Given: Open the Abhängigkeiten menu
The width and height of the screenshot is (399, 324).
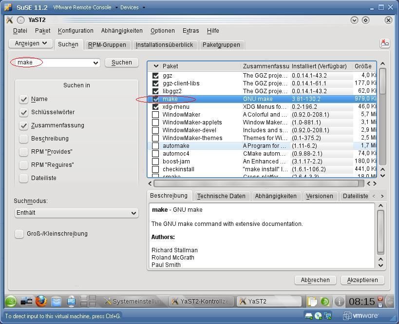Looking at the screenshot, I should (x=122, y=31).
